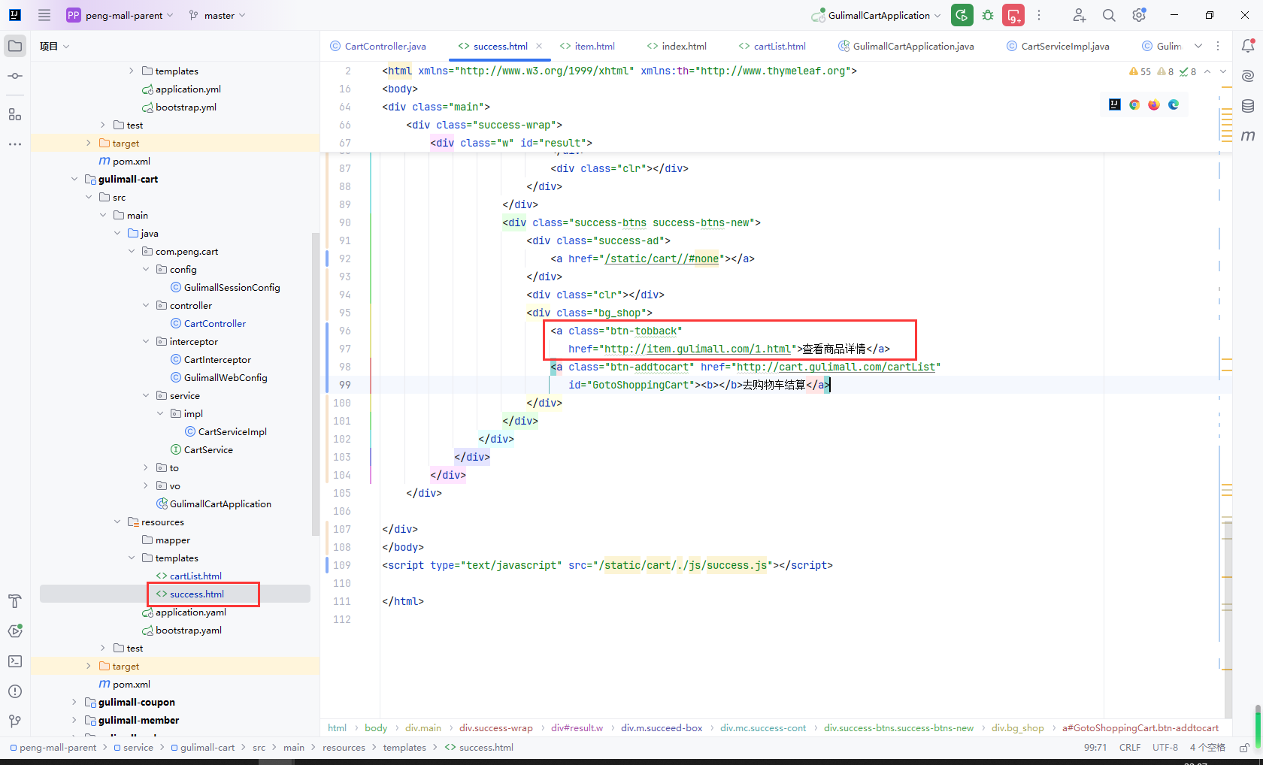
Task: Open line separator CRLF selector
Action: 1129,748
